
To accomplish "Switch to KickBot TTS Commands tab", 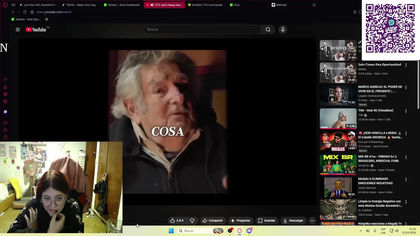I will [x=206, y=5].
